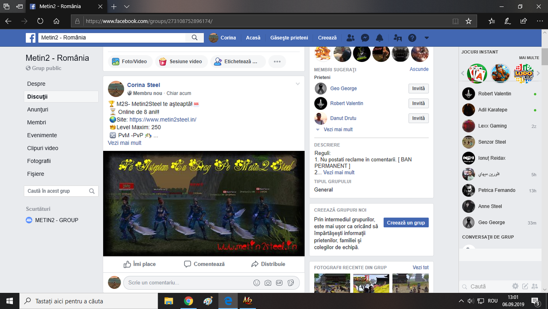Attach a photo using the camera icon
The width and height of the screenshot is (548, 309).
(x=268, y=283)
